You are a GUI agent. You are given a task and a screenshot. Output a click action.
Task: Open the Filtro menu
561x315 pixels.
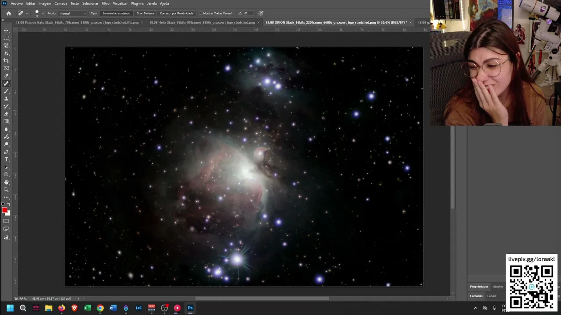tap(106, 3)
